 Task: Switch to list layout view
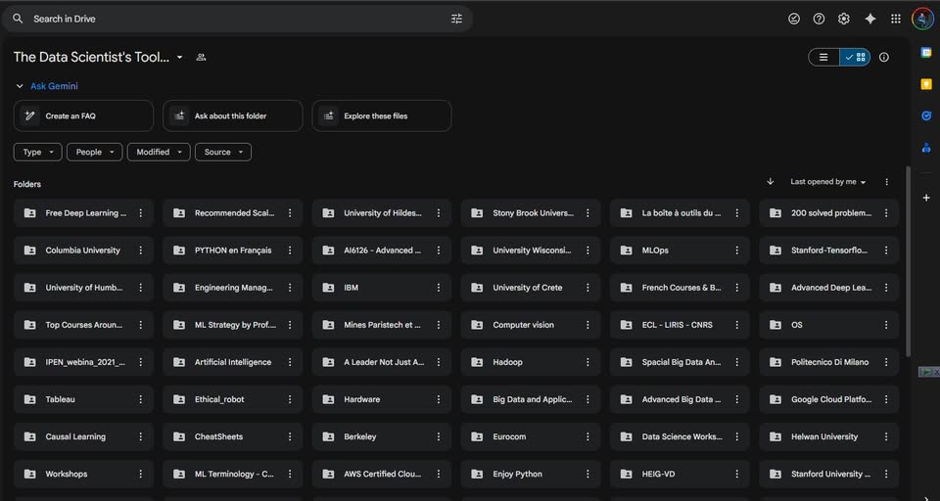pyautogui.click(x=823, y=58)
